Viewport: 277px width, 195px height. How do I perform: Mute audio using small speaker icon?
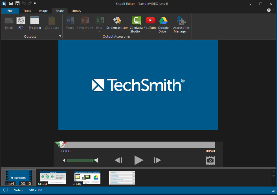[x=64, y=160]
